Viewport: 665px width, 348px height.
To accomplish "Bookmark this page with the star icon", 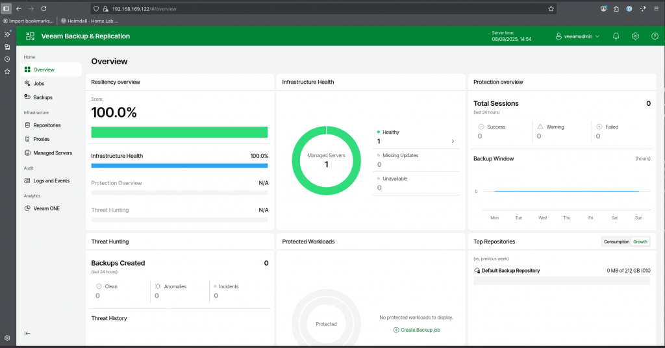I will coord(551,8).
